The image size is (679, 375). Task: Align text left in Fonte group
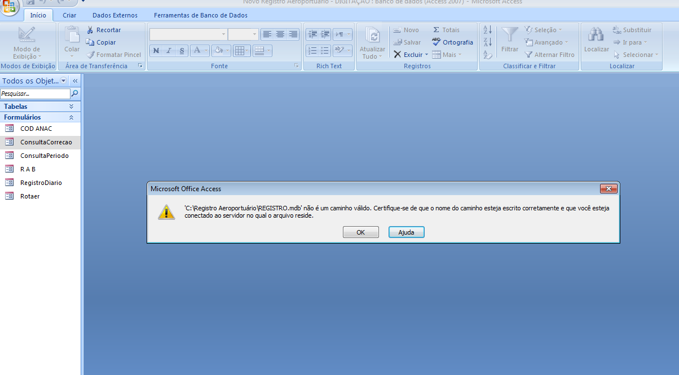click(267, 34)
